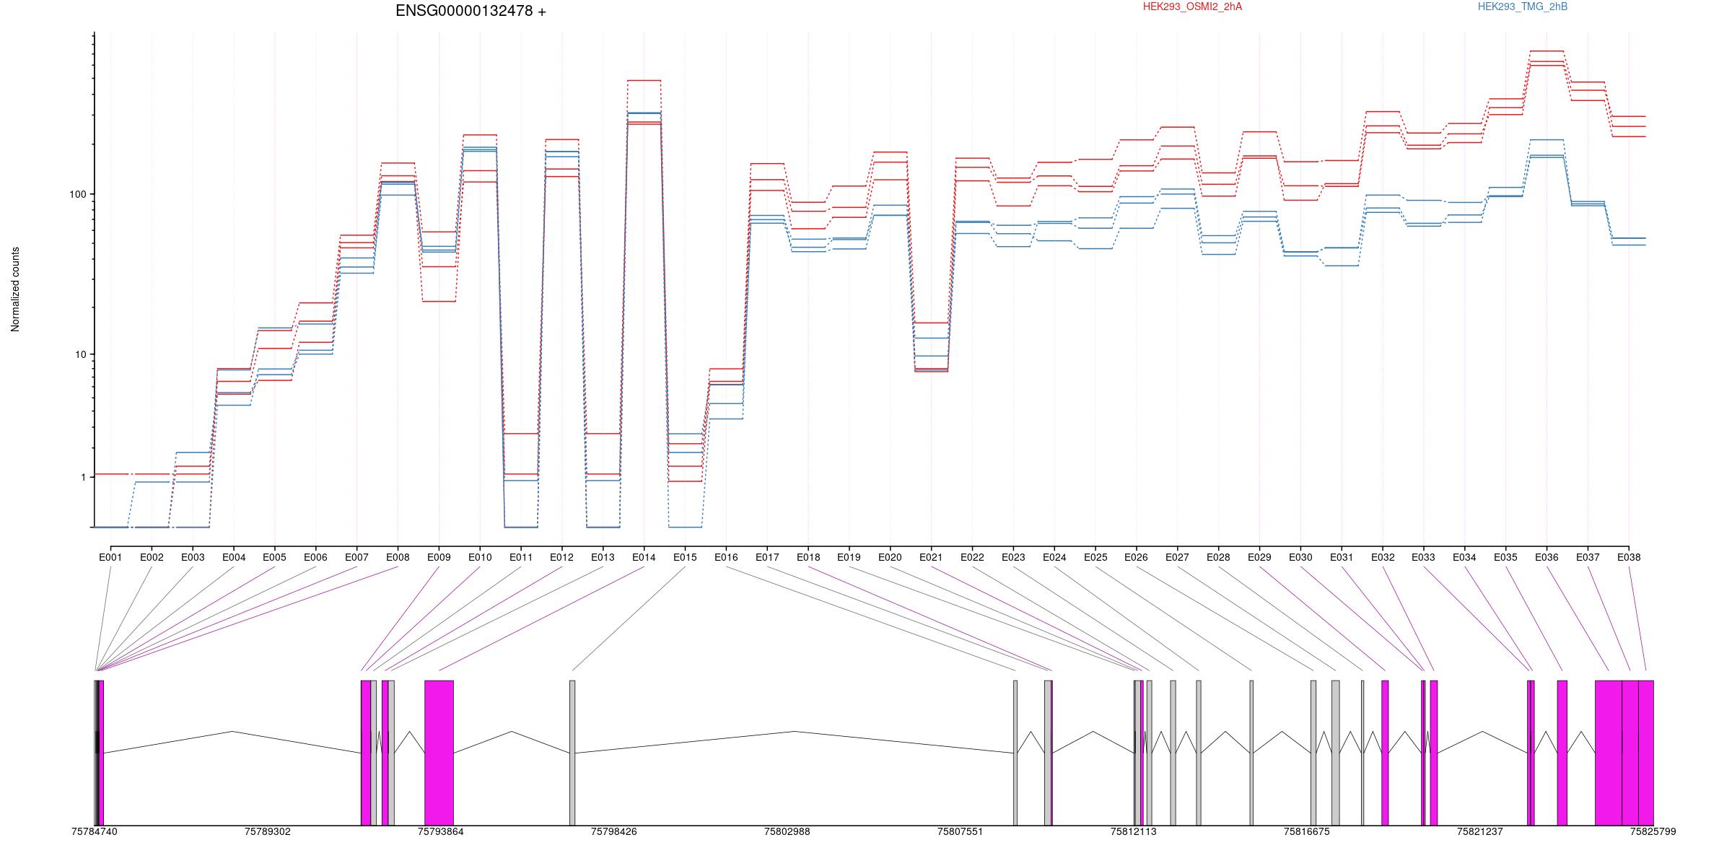Select exon label E034
Image resolution: width=1732 pixels, height=866 pixels.
tap(1465, 558)
